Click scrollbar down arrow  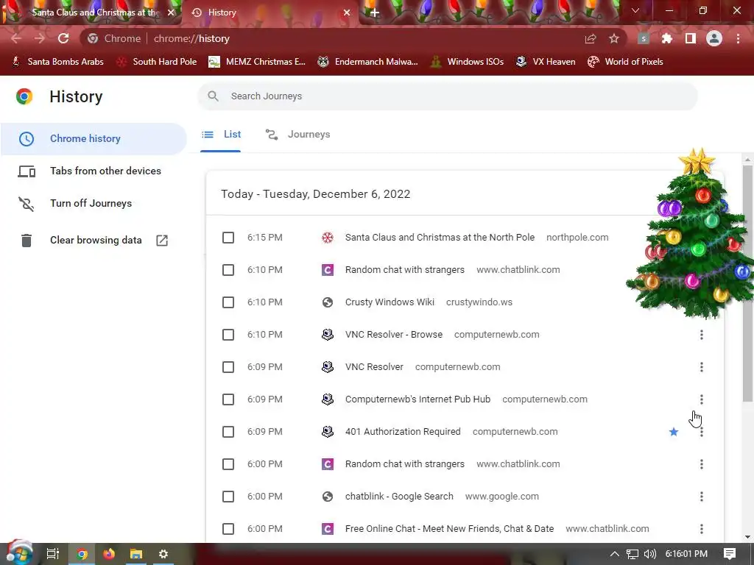(x=747, y=537)
